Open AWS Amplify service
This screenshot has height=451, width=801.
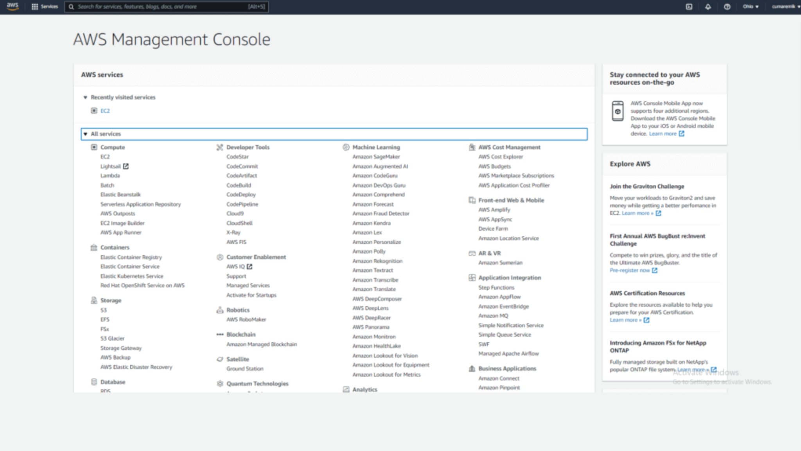(x=494, y=210)
